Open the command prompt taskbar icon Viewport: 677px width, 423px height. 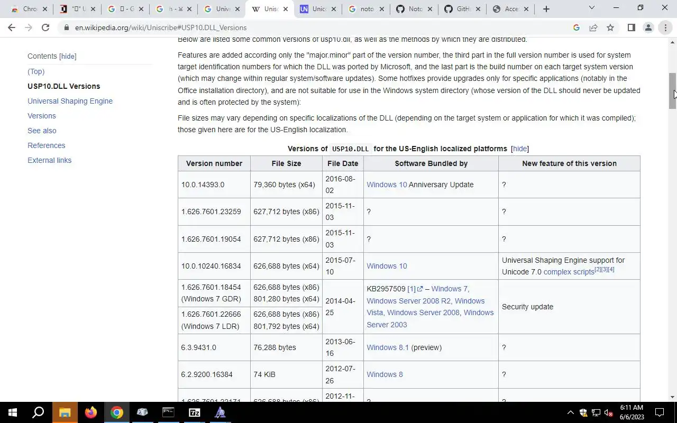[168, 412]
